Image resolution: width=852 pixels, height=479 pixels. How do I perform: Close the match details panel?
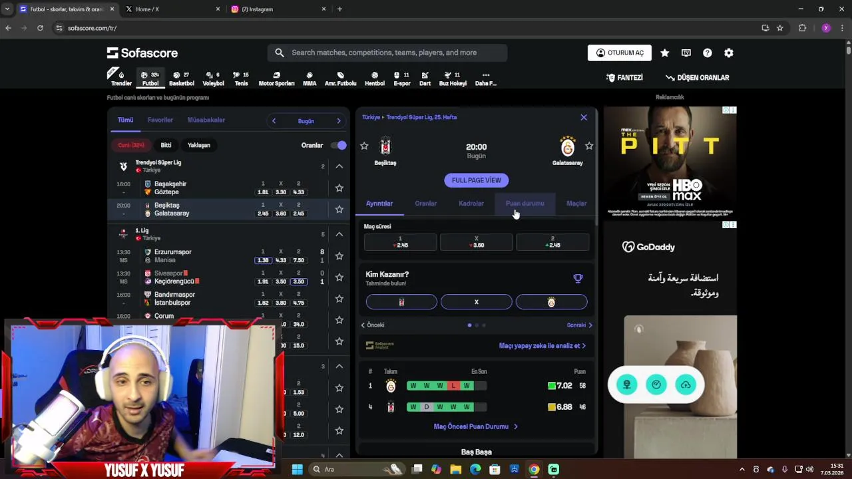point(584,117)
